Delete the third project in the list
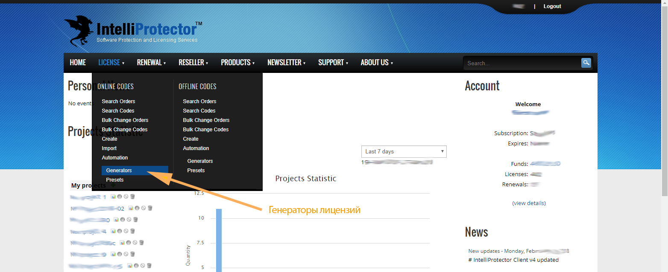This screenshot has height=272, width=668. tap(135, 220)
